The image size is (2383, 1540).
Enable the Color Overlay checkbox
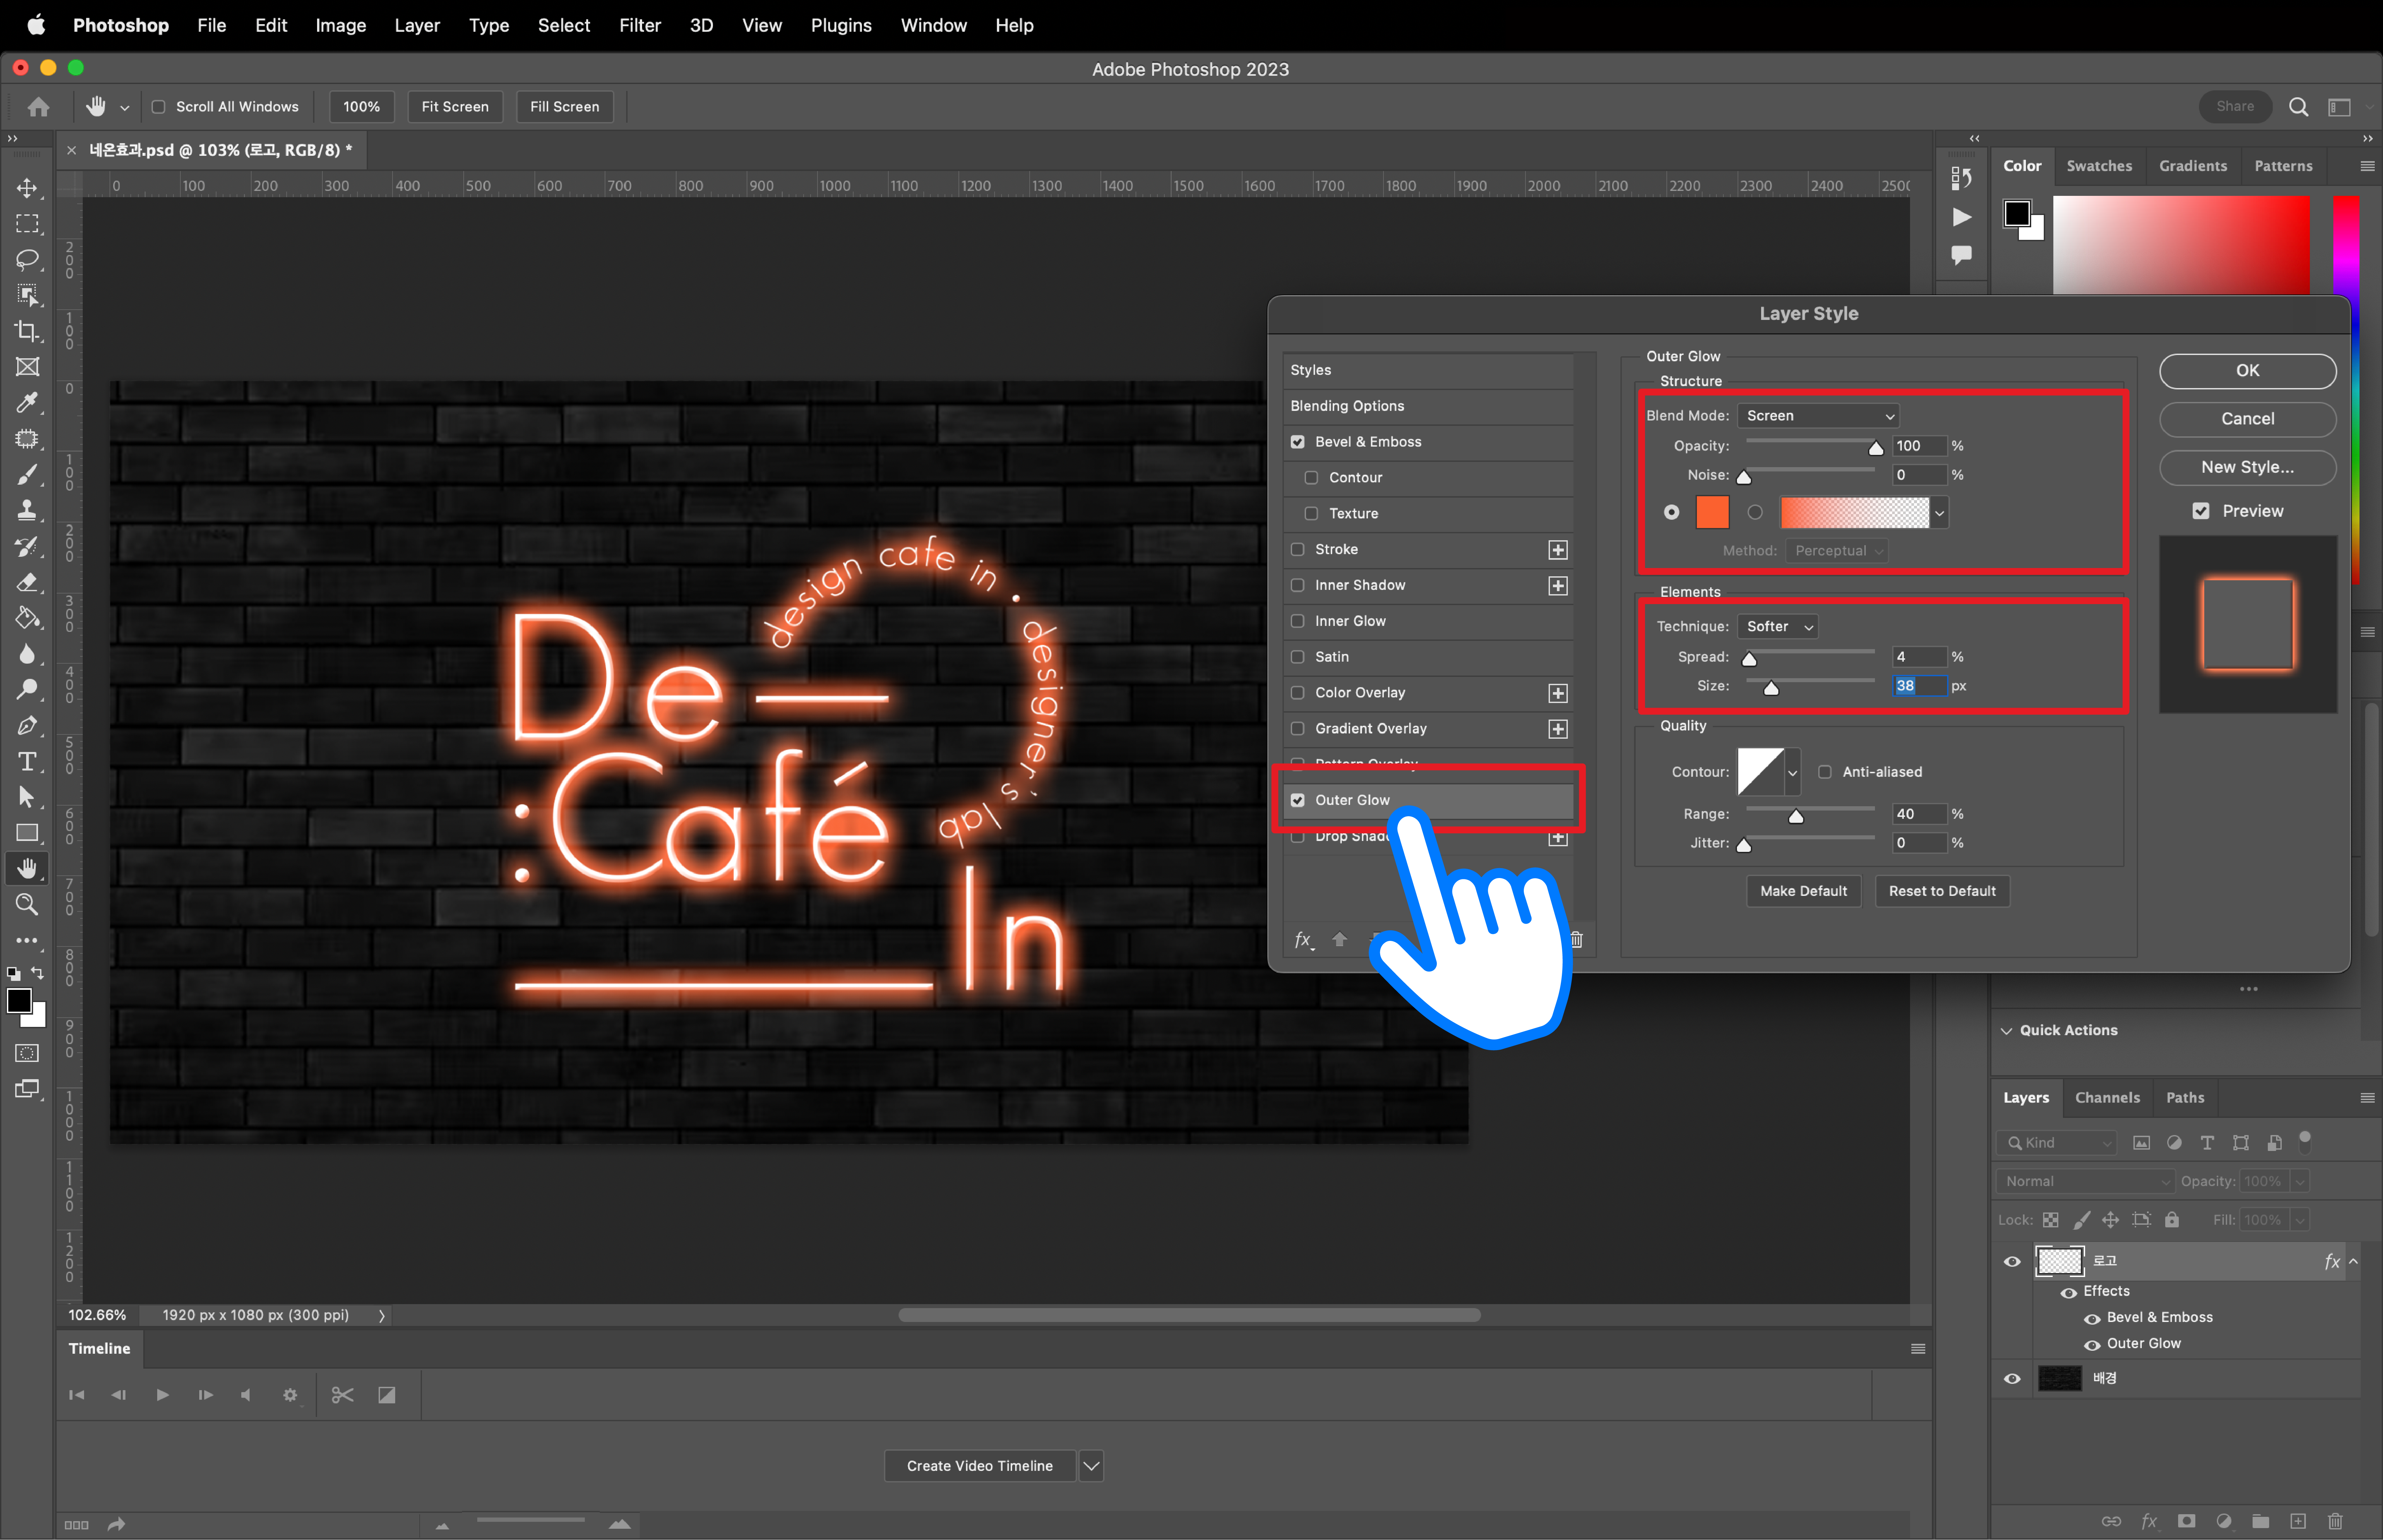click(1297, 693)
